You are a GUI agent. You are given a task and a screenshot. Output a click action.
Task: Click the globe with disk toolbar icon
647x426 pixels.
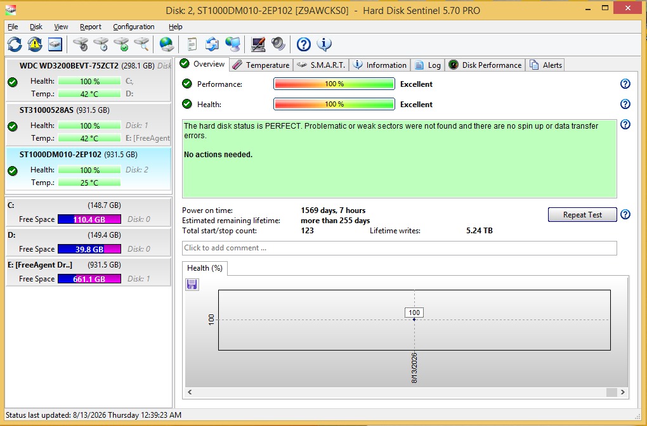[x=166, y=44]
